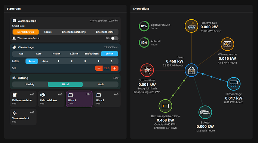The width and height of the screenshot is (258, 143).
Task: Set Klimaanlage mode to Aus
Action: pos(21,54)
